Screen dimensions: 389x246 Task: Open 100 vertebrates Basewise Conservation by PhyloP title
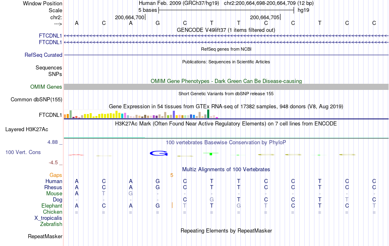[x=226, y=142]
